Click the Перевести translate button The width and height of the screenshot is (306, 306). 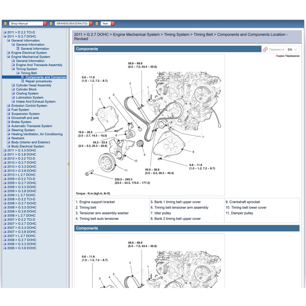pyautogui.click(x=276, y=50)
